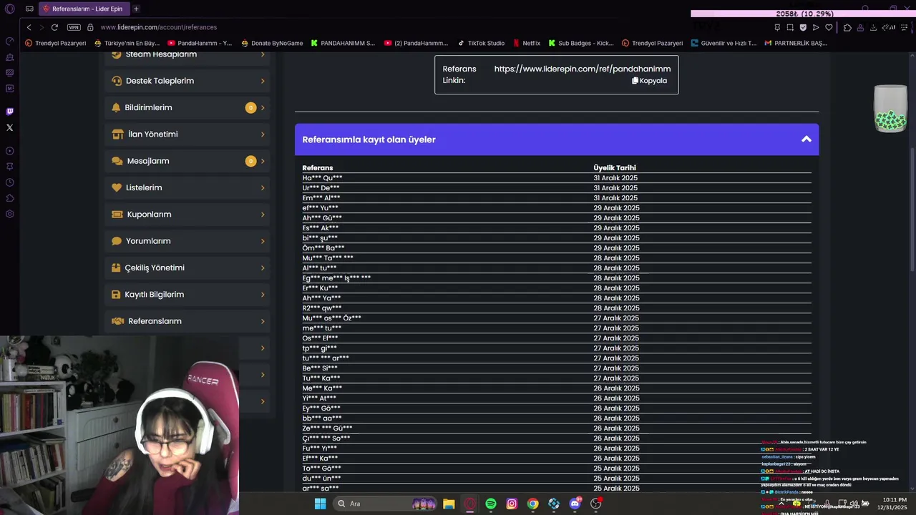
Task: Reload the page with refresh icon
Action: (x=54, y=27)
